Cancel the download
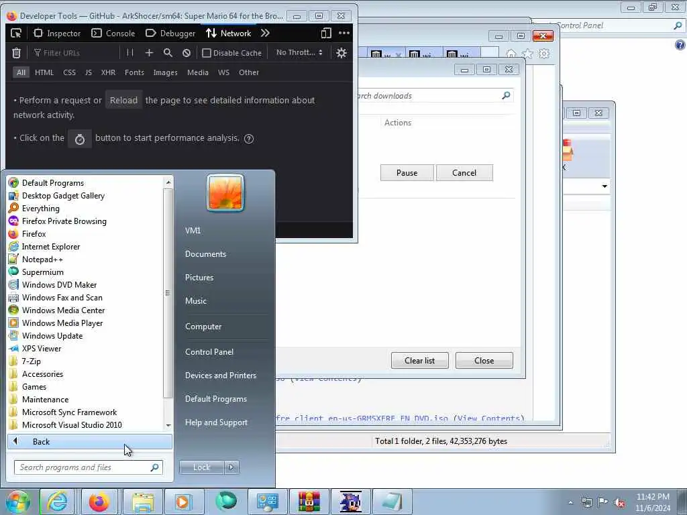 click(x=464, y=173)
